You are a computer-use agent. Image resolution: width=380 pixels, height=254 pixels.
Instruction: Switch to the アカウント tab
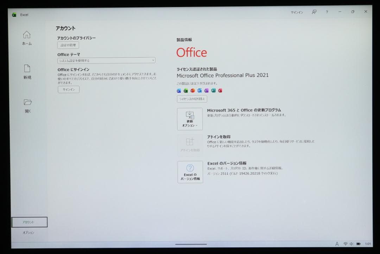(x=30, y=222)
